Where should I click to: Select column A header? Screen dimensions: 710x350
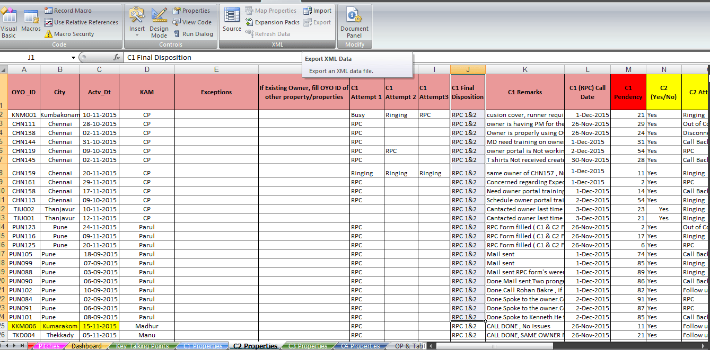[24, 69]
